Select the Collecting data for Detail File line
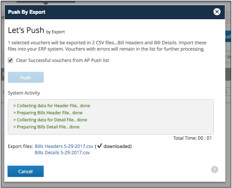Image resolution: width=232 pixels, height=188 pixels. (x=50, y=120)
